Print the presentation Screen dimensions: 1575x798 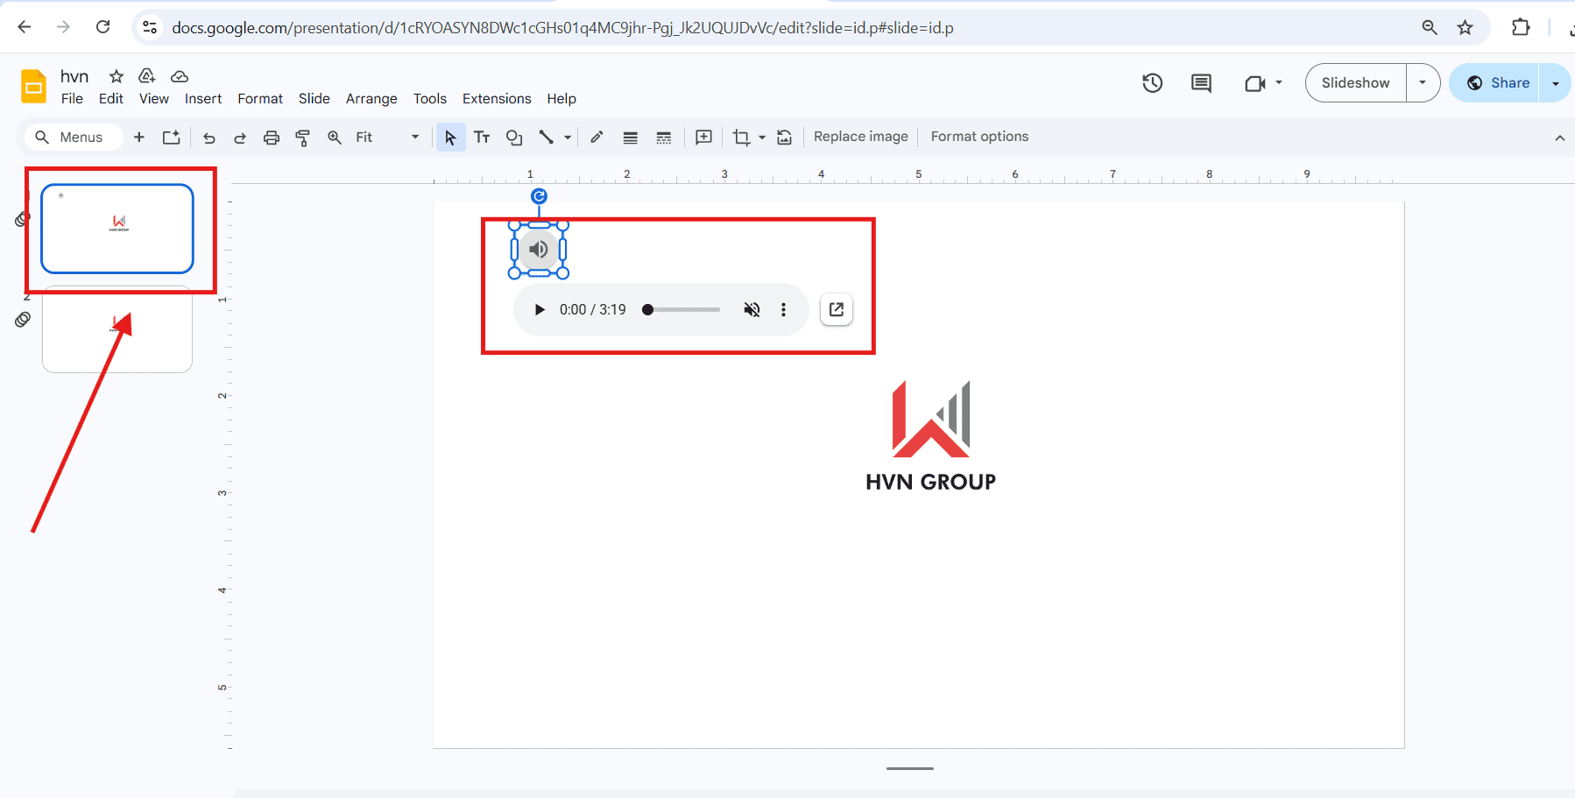[x=272, y=138]
